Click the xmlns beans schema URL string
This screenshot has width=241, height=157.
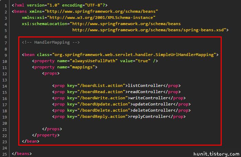coord(101,11)
